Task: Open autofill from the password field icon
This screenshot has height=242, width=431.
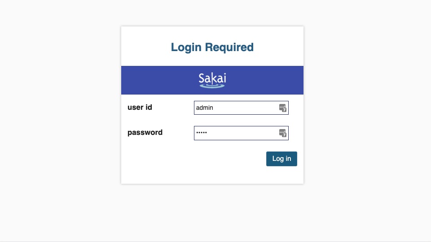Action: 282,133
